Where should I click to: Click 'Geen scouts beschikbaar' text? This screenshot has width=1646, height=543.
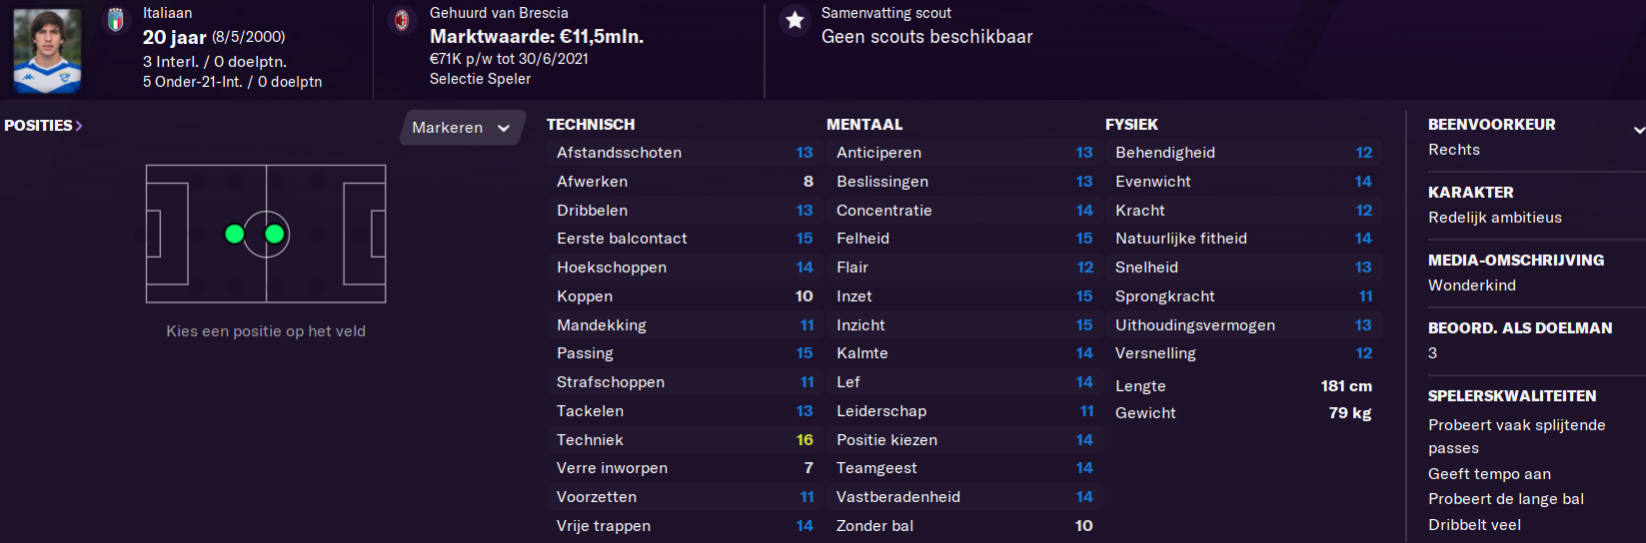click(927, 37)
